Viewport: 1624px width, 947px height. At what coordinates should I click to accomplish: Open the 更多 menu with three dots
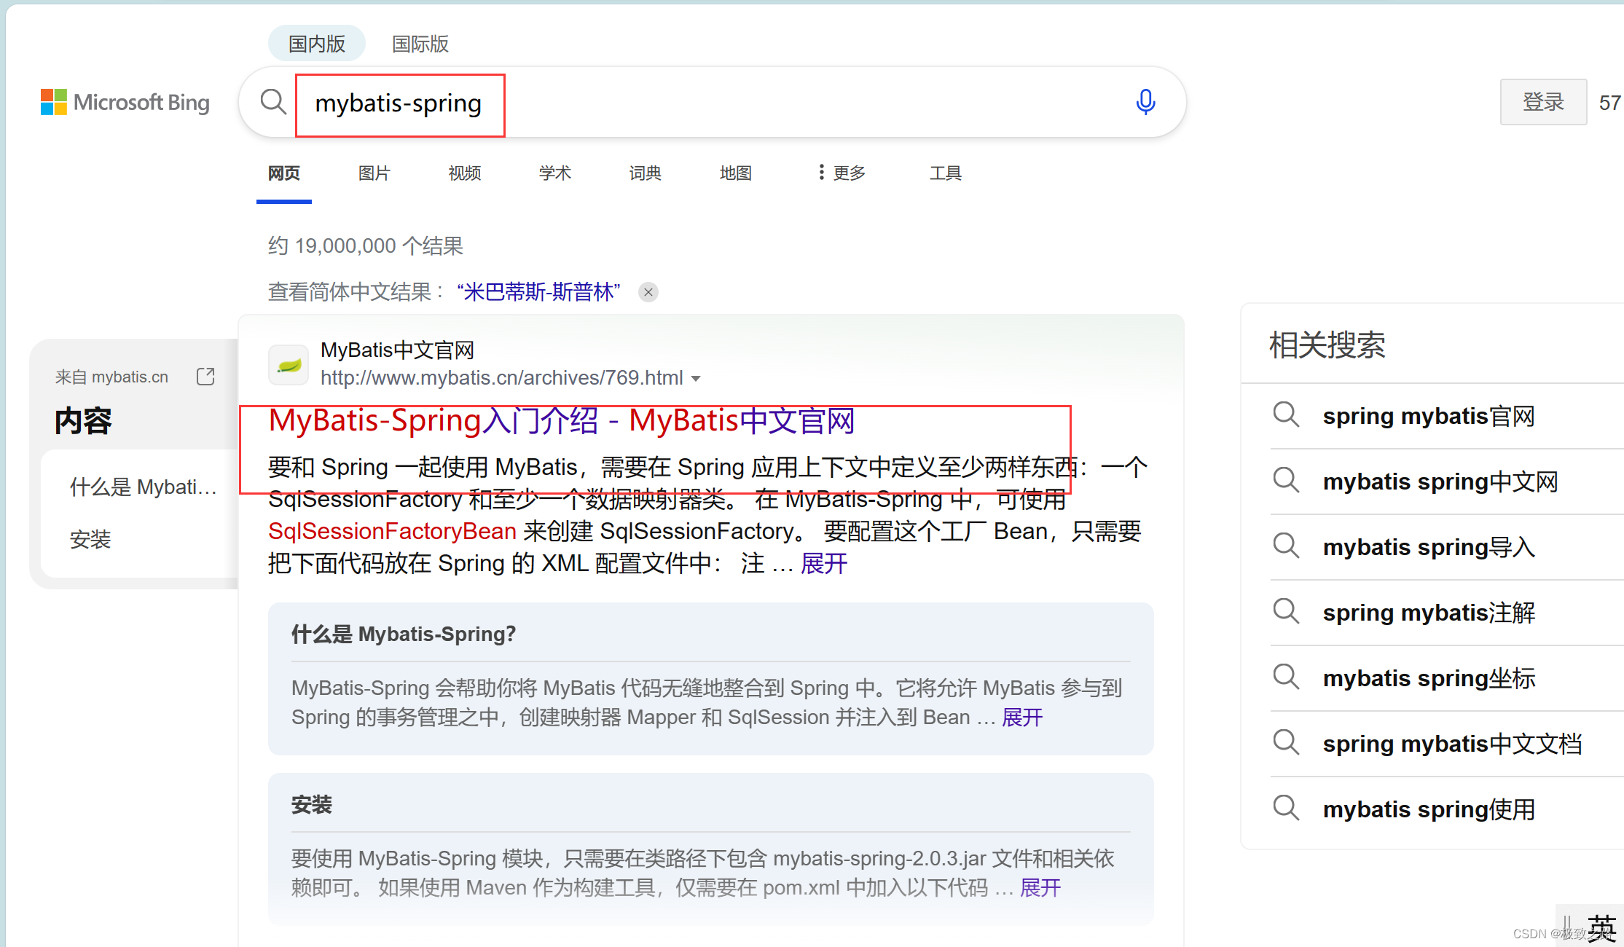coord(842,173)
